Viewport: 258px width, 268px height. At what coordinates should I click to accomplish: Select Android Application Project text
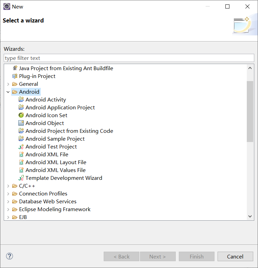[60, 107]
